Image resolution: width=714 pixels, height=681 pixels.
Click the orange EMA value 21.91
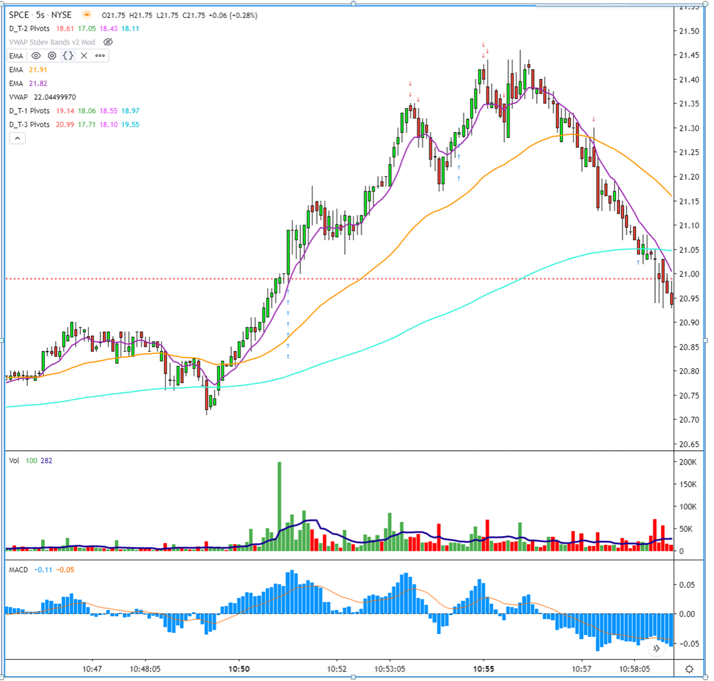[x=38, y=70]
